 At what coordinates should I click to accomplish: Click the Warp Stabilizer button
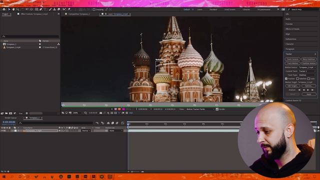pos(309,59)
